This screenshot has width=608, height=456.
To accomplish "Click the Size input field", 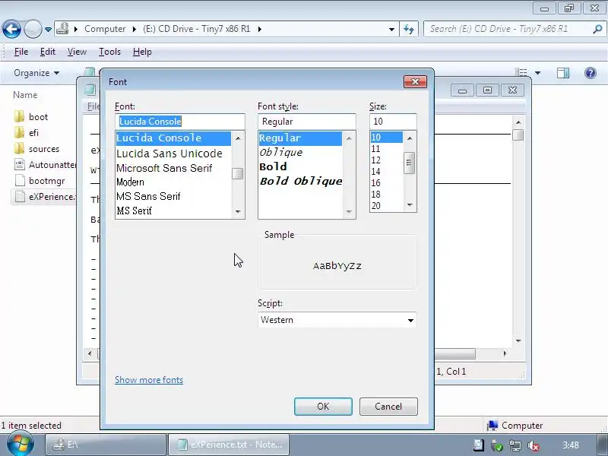I will [393, 122].
